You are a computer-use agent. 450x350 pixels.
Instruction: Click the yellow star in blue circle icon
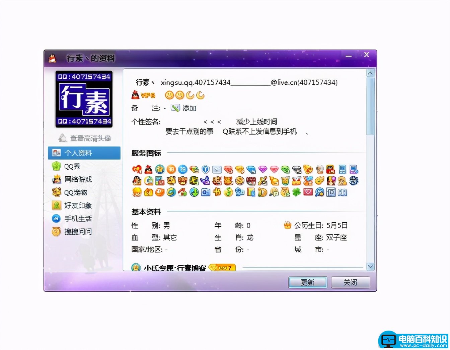160,169
